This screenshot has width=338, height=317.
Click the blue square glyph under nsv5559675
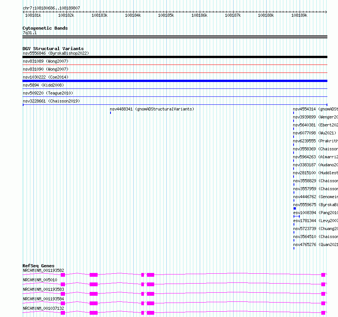point(295,208)
